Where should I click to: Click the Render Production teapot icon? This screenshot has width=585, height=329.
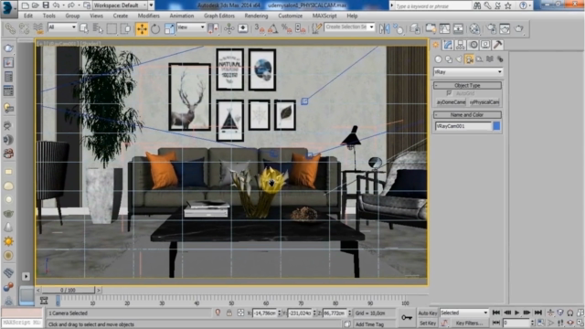[x=519, y=28]
